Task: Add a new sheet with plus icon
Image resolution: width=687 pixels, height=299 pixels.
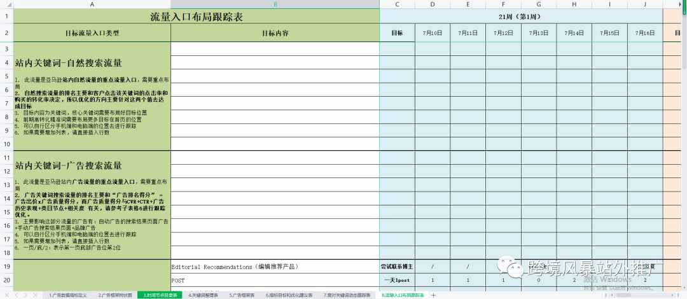Action: tap(434, 295)
